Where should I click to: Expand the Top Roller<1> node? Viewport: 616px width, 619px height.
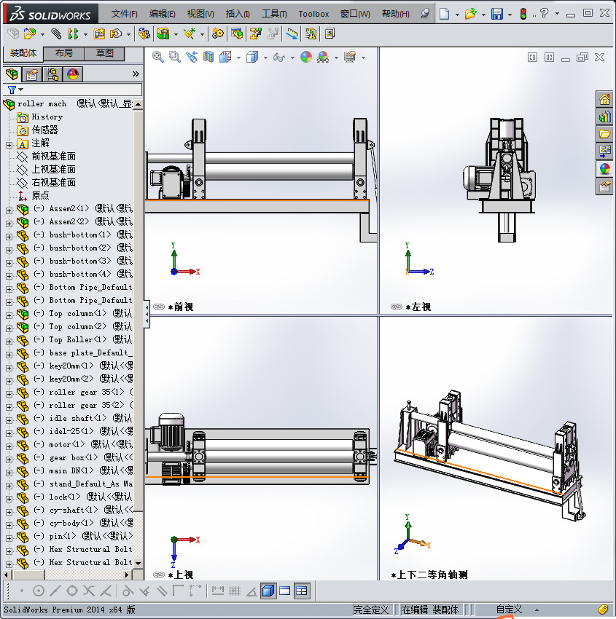[x=9, y=342]
